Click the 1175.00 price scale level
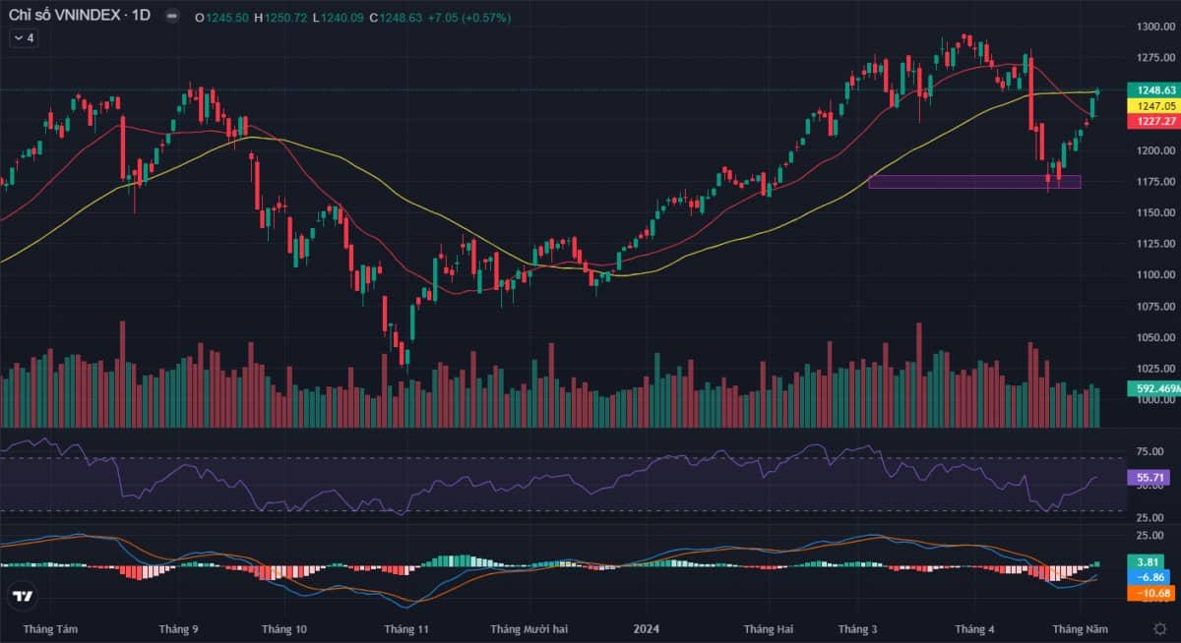Screen dimensions: 1181x643 point(1156,182)
